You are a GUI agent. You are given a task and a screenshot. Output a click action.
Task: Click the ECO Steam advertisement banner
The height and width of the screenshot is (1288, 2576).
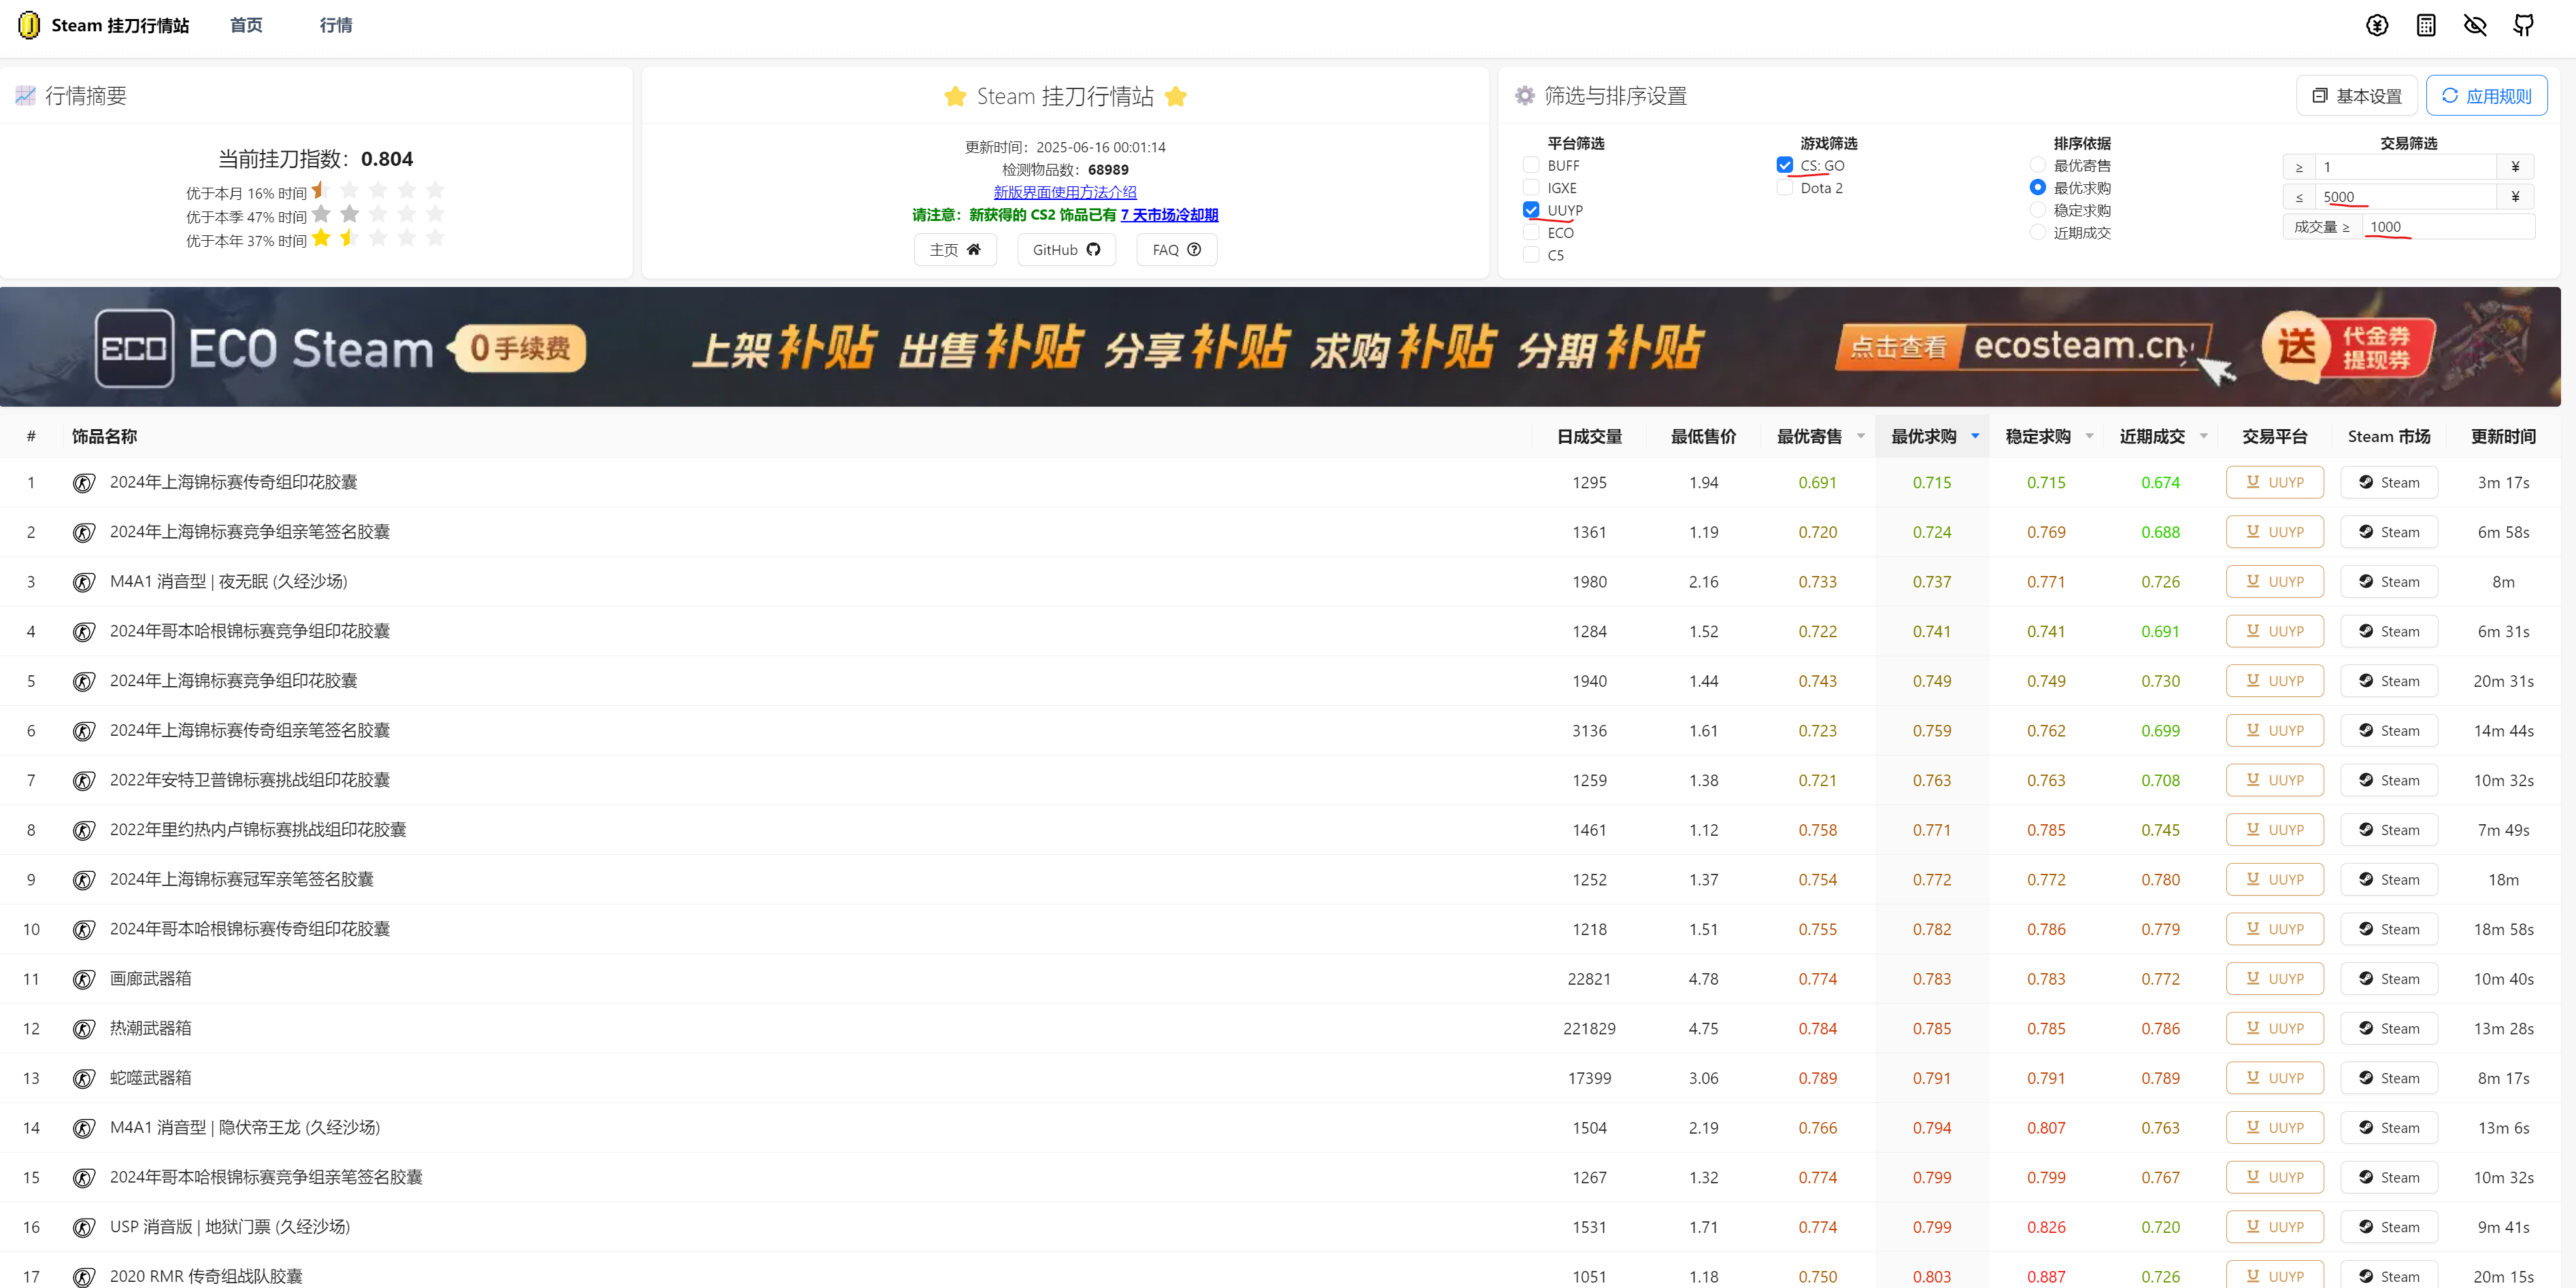click(1280, 347)
